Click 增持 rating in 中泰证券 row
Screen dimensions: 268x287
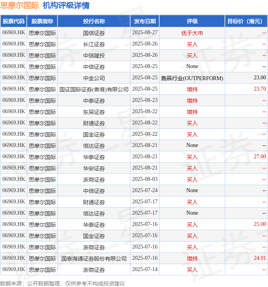tap(192, 101)
